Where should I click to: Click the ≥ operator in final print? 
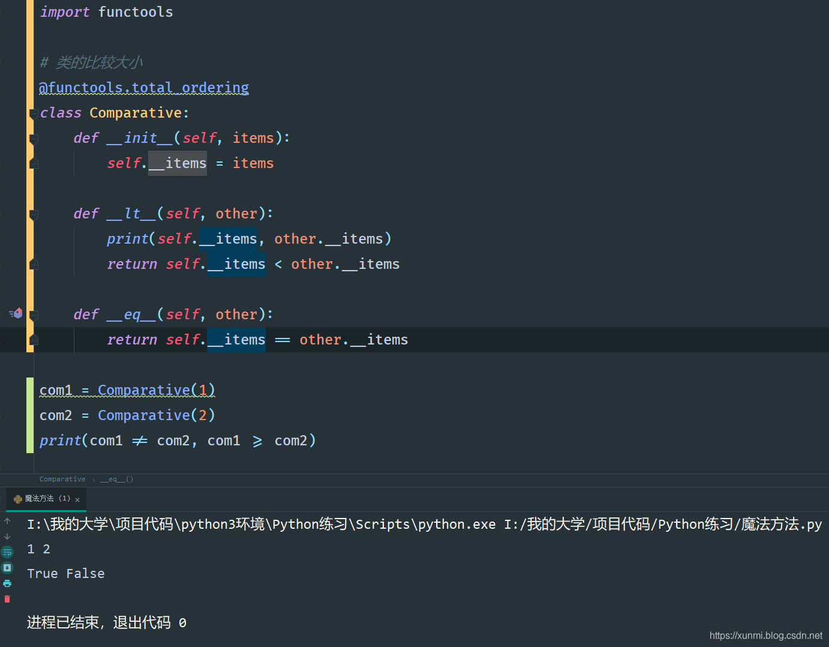(257, 441)
